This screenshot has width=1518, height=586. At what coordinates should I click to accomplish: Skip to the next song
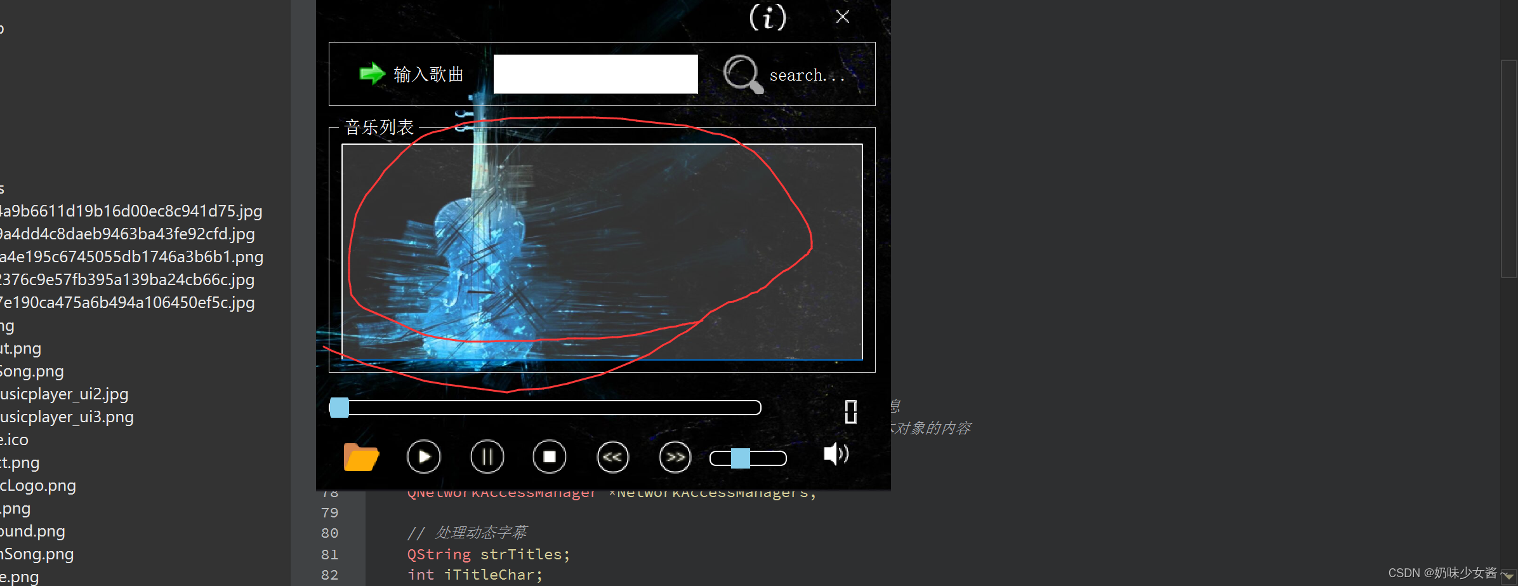[675, 457]
